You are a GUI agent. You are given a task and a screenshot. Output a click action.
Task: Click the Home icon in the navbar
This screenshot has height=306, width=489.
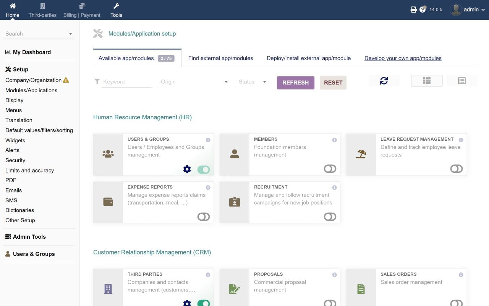pyautogui.click(x=13, y=10)
